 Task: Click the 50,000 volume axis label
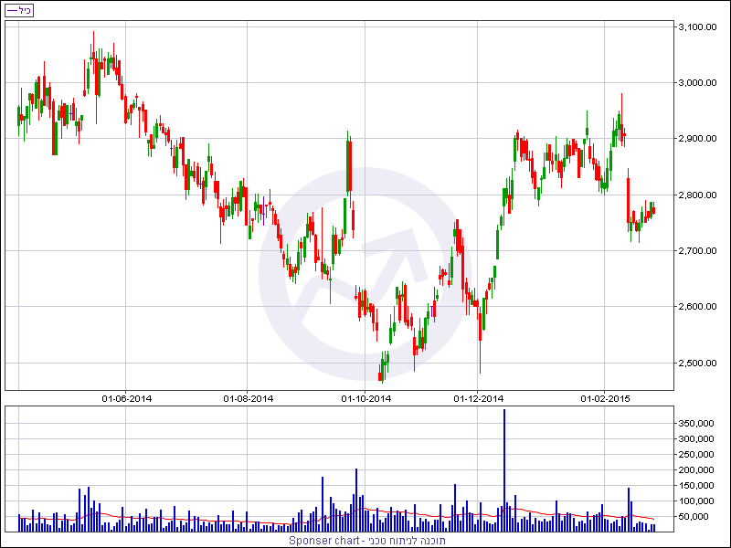695,517
